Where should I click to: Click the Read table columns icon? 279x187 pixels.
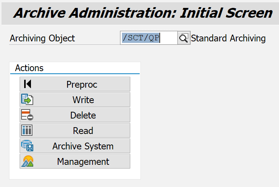(x=27, y=131)
